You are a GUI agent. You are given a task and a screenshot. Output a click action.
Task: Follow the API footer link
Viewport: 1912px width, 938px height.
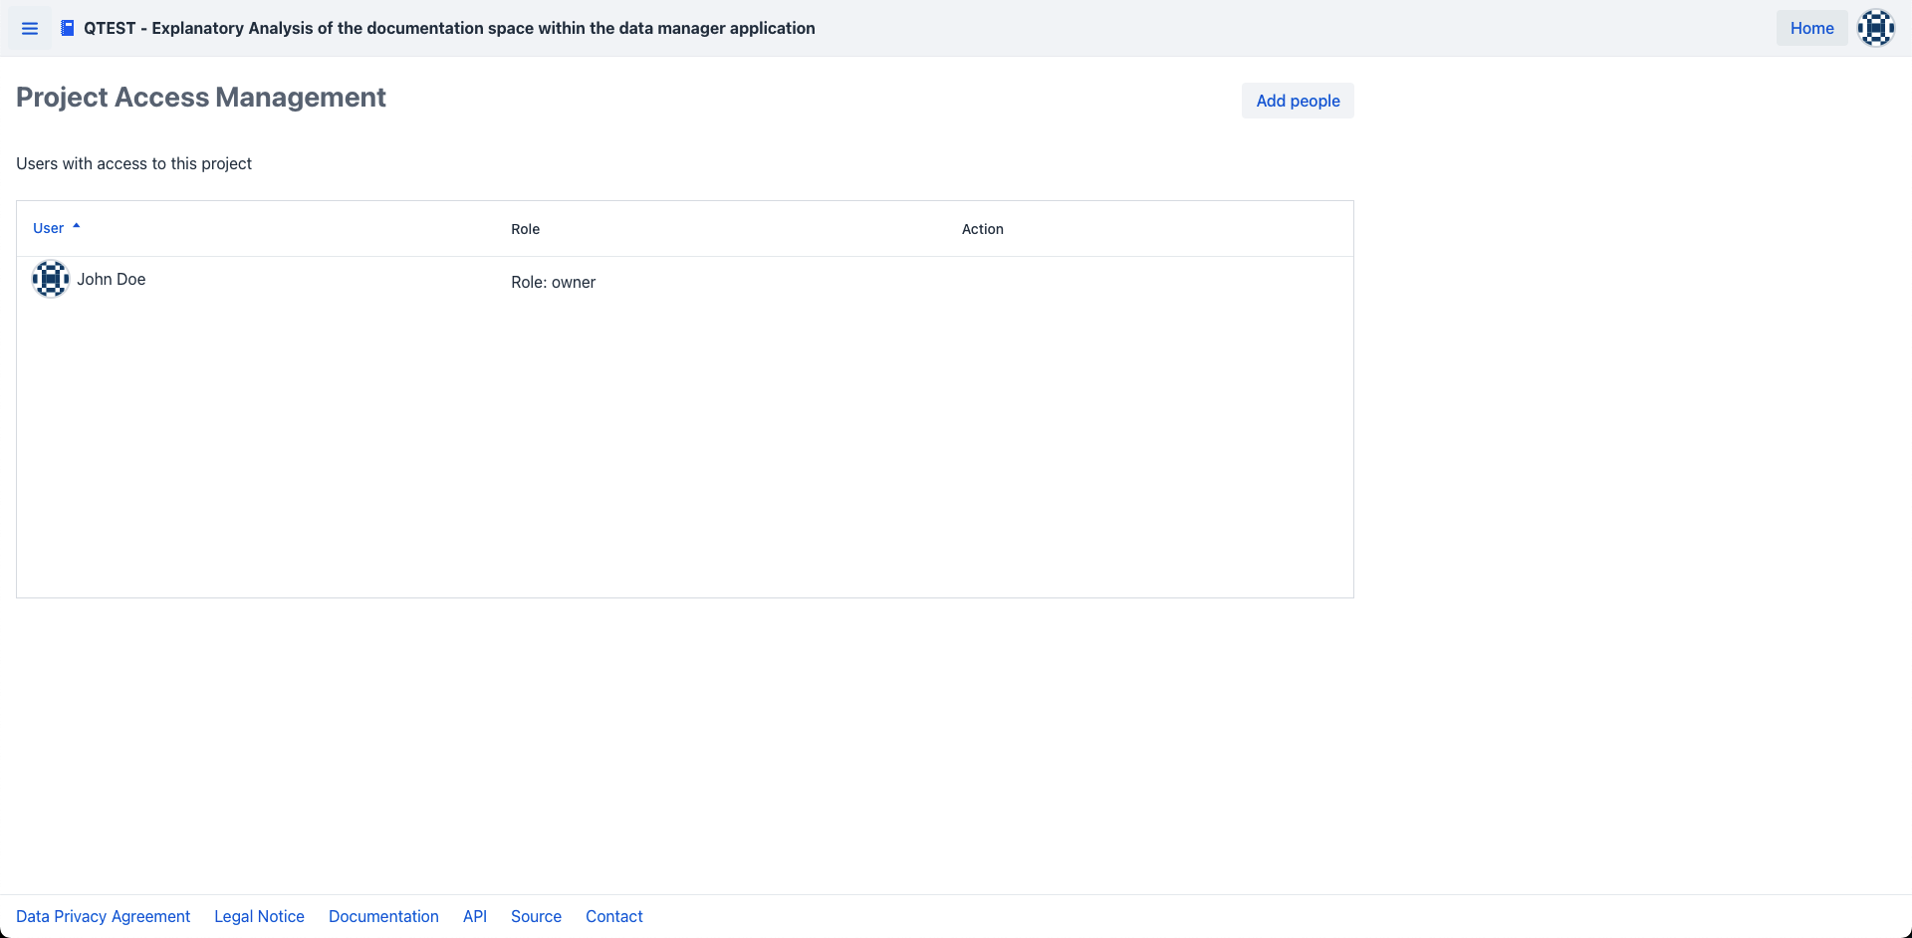coord(475,916)
